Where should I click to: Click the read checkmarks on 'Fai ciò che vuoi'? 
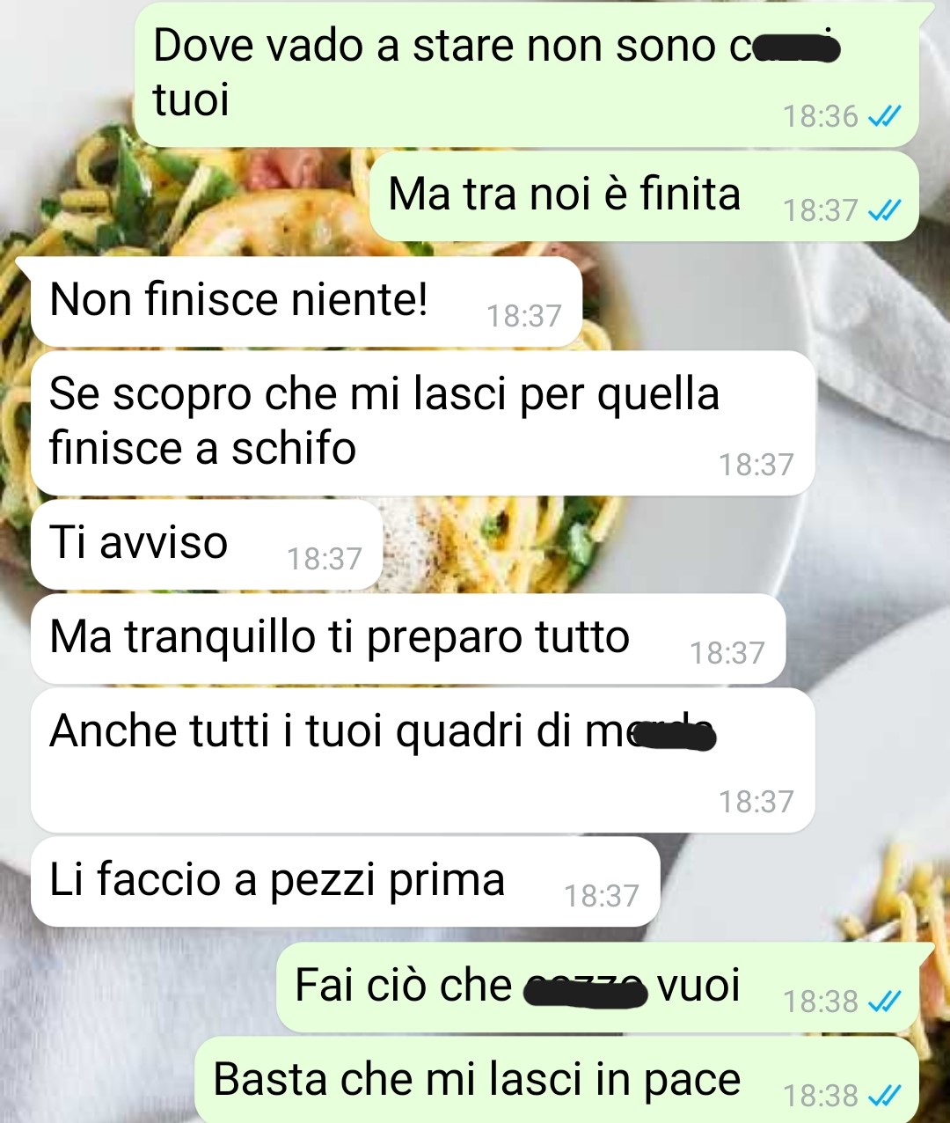(884, 1002)
